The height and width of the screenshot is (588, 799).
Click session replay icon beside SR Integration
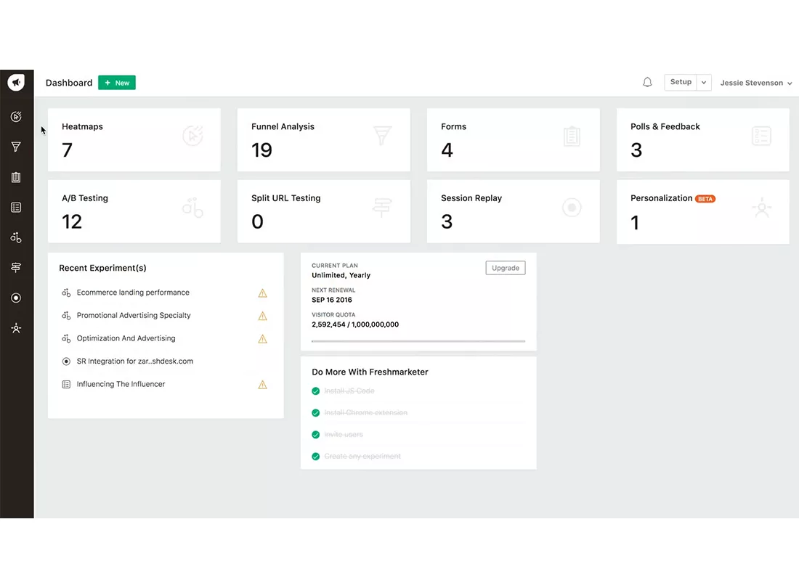click(66, 362)
